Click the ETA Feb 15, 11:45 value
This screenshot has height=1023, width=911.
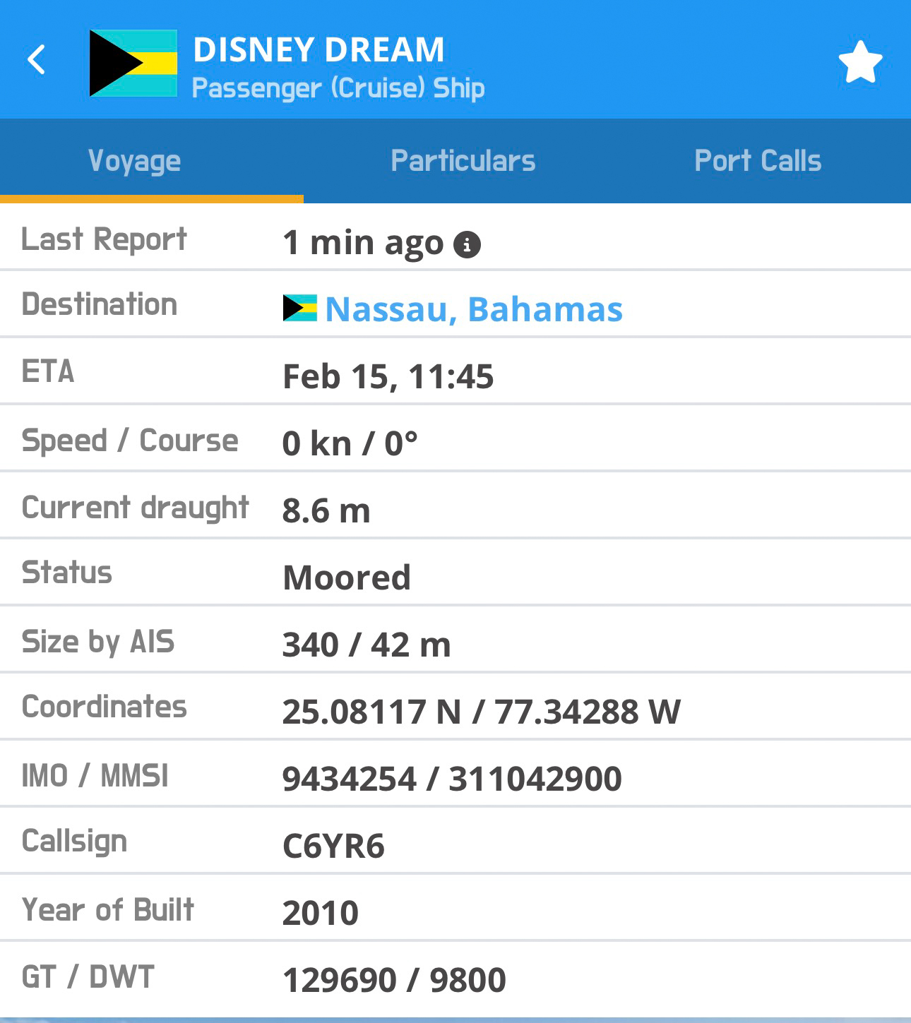(x=388, y=376)
